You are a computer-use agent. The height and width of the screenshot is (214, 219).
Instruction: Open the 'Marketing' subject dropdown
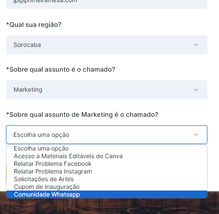(x=107, y=90)
